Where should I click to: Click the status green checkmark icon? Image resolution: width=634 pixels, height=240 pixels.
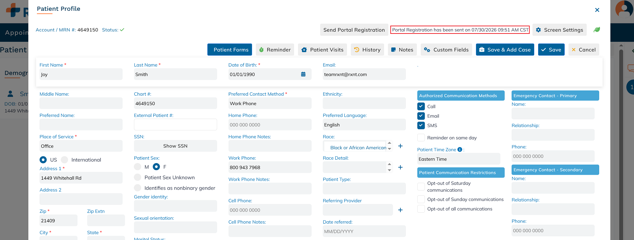[x=122, y=30]
